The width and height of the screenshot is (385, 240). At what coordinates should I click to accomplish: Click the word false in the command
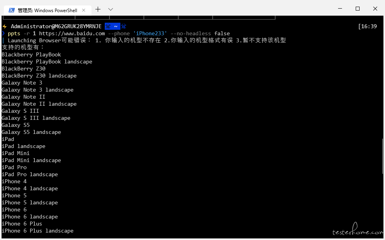222,33
